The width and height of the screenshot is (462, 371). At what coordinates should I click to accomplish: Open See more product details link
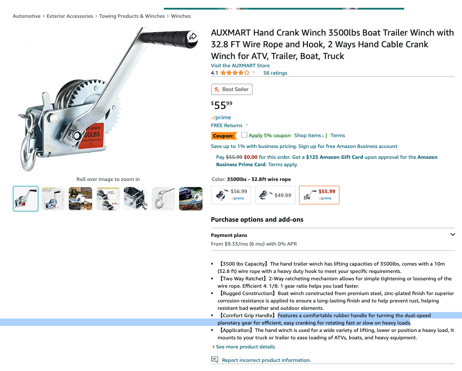246,347
